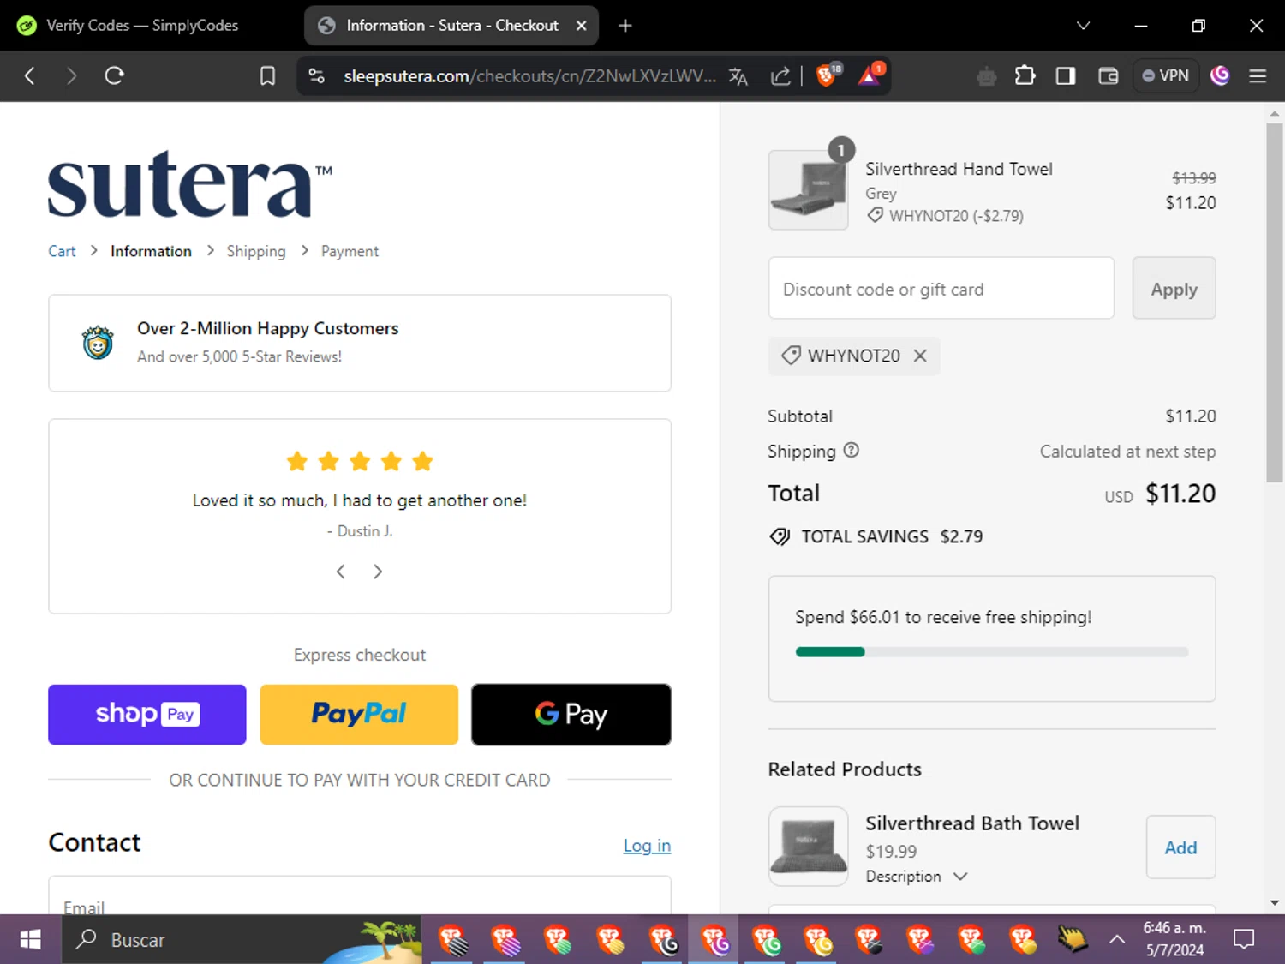Open Brave Shields lion icon
Image resolution: width=1285 pixels, height=964 pixels.
tap(827, 75)
